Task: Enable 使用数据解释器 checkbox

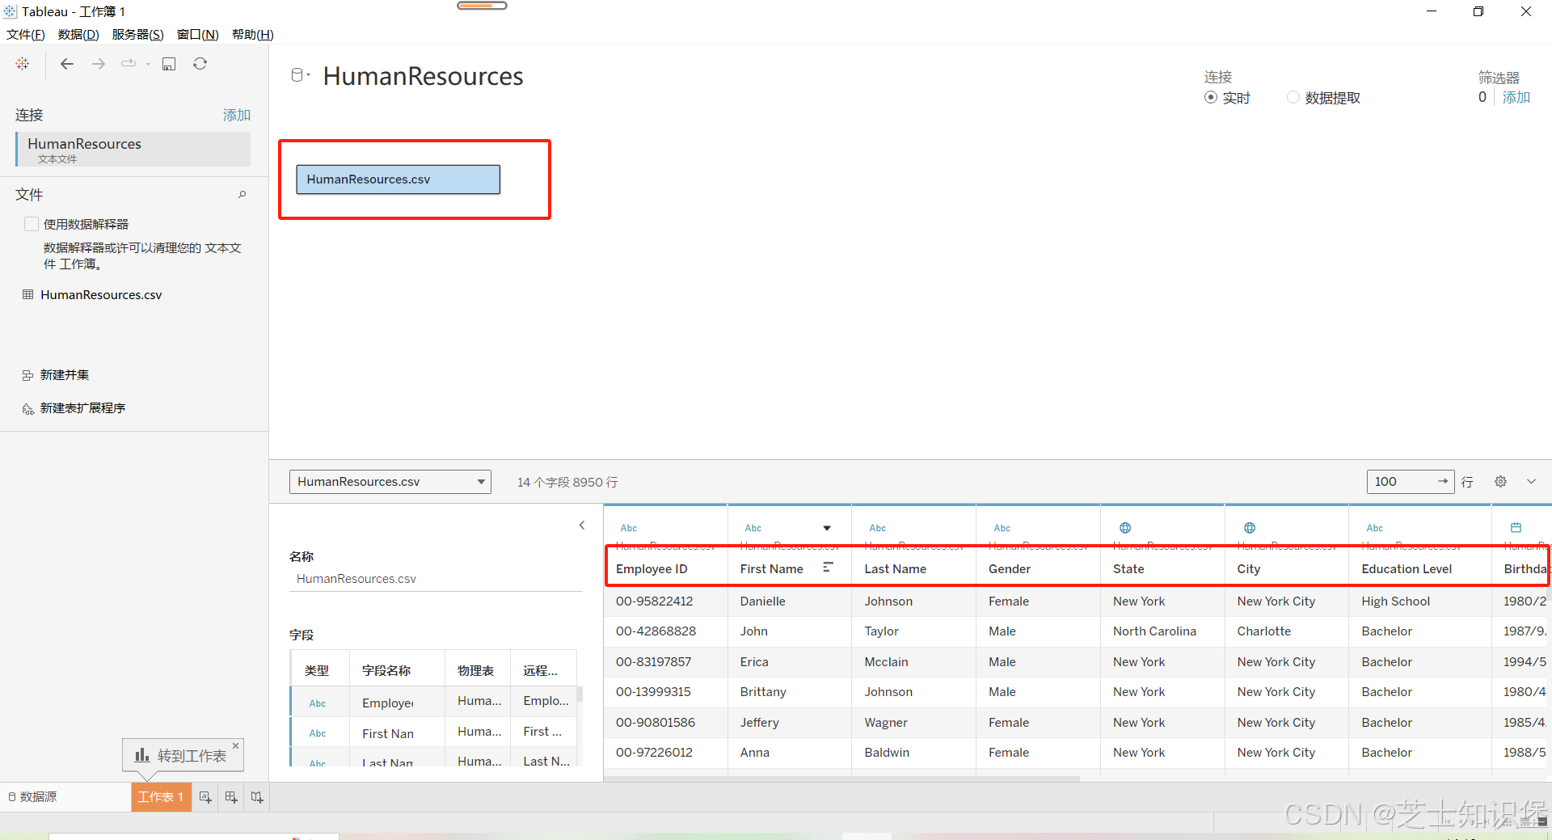Action: click(x=32, y=224)
